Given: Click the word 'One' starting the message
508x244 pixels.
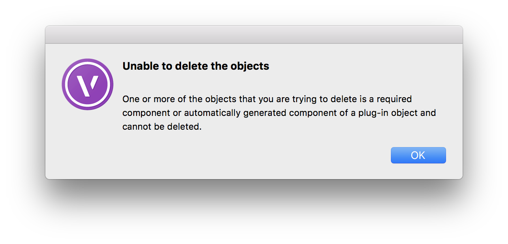Looking at the screenshot, I should tap(130, 99).
